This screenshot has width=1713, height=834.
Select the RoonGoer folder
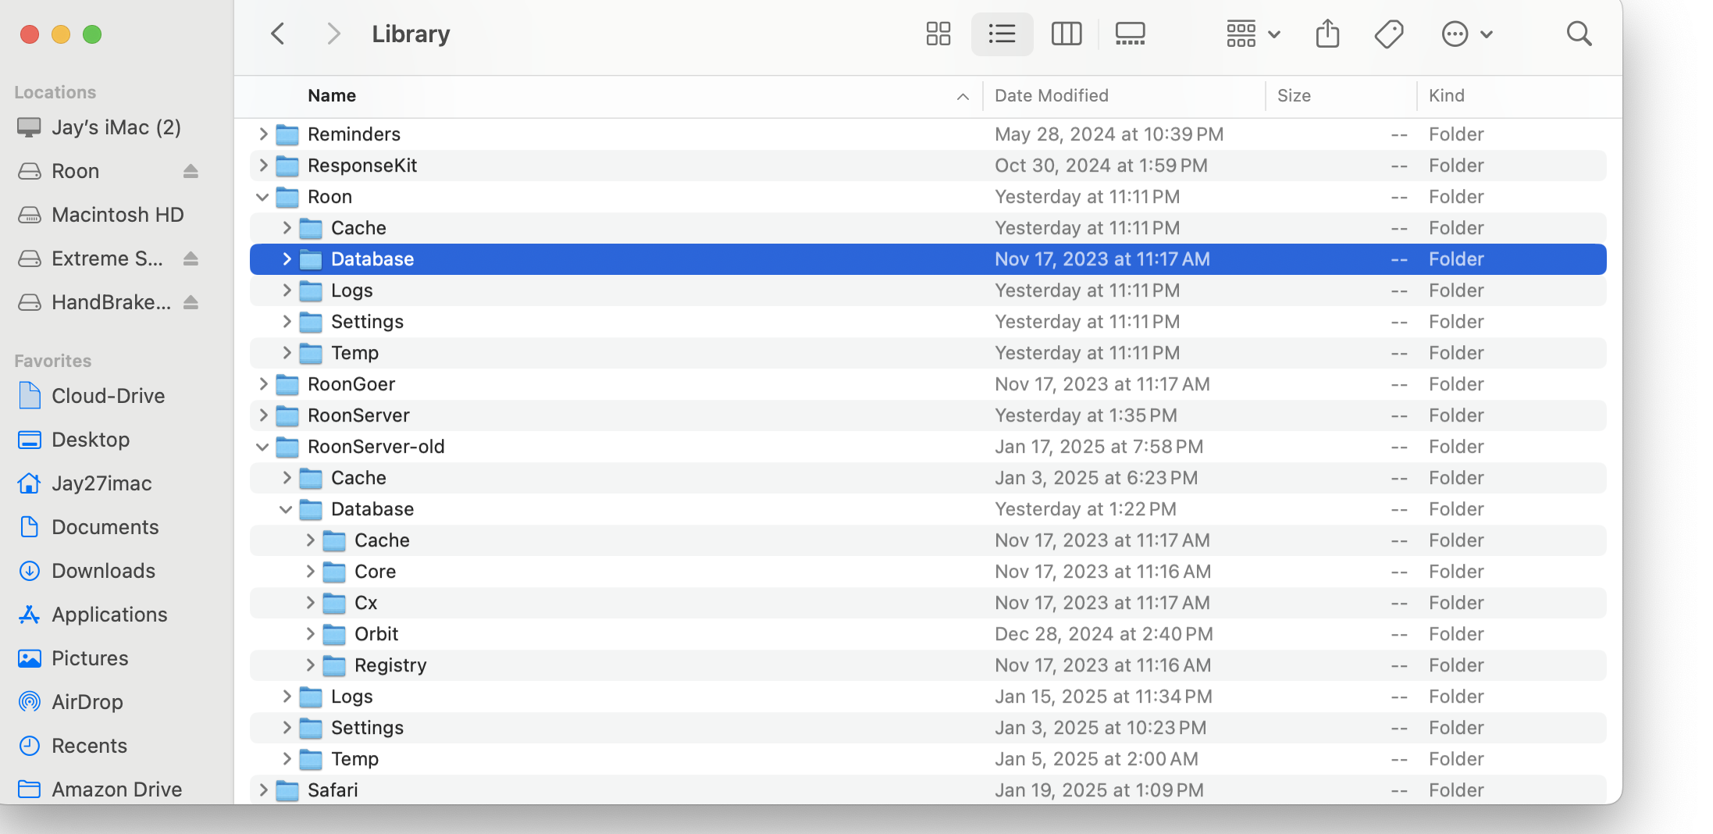[x=928, y=384]
